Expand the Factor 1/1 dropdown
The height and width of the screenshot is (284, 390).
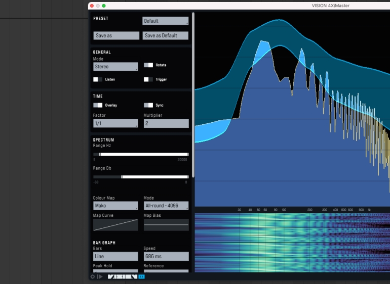pyautogui.click(x=115, y=123)
